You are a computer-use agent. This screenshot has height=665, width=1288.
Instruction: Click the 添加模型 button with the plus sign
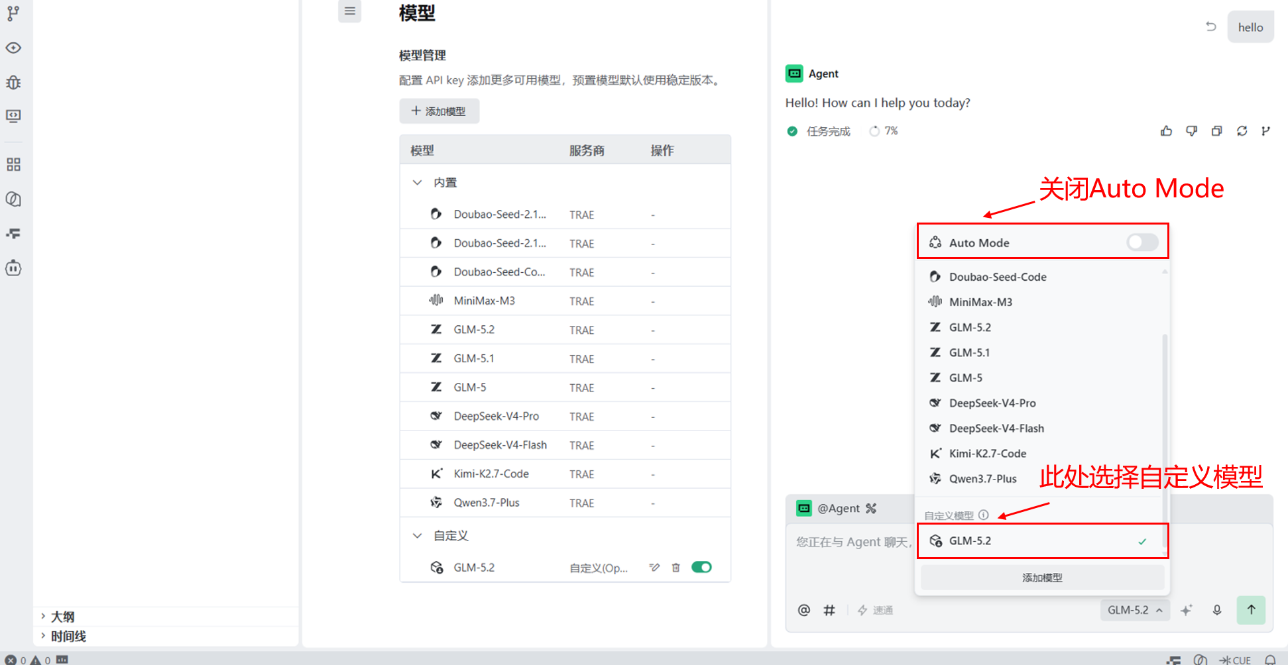439,111
